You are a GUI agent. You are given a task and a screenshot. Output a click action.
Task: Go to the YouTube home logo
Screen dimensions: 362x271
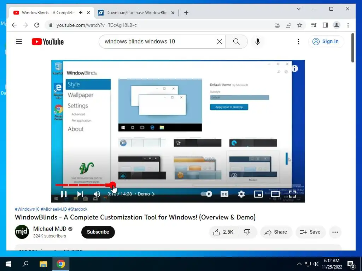(x=48, y=42)
